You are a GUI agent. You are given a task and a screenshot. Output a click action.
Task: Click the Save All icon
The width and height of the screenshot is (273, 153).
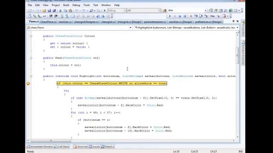(x=54, y=11)
